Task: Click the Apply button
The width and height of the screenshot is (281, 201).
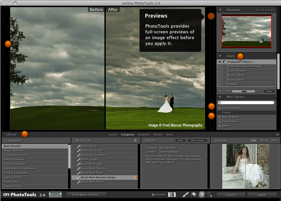Action: point(262,195)
